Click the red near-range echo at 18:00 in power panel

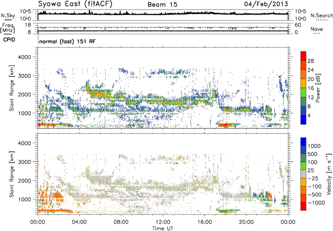(x=226, y=125)
